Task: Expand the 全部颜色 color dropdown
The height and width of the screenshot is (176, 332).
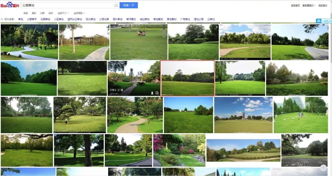Action: coord(79,13)
